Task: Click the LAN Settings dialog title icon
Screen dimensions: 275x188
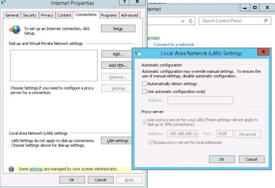Action: click(x=138, y=53)
